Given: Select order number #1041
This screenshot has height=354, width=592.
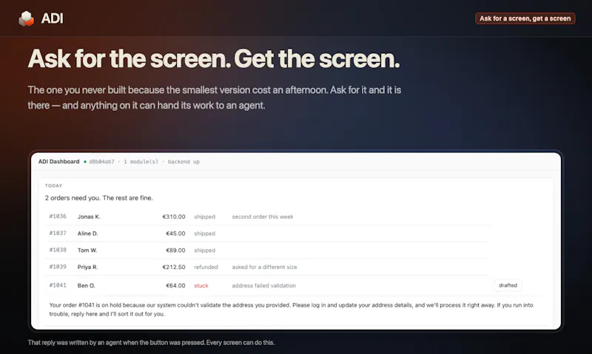Looking at the screenshot, I should click(x=58, y=285).
